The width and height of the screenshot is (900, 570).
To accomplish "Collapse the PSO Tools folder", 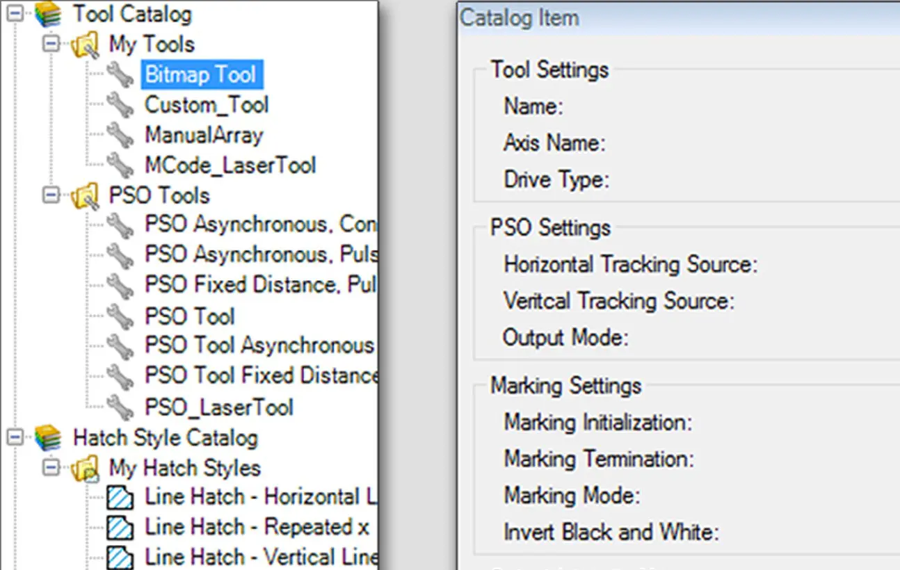I will 50,195.
